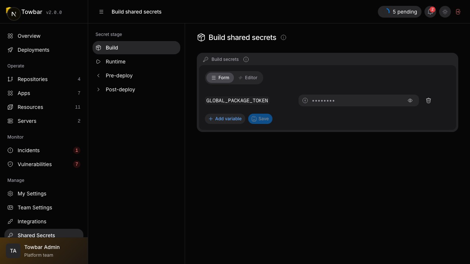Screen dimensions: 470x264
Task: Click the package icon next to page heading
Action: point(201,37)
